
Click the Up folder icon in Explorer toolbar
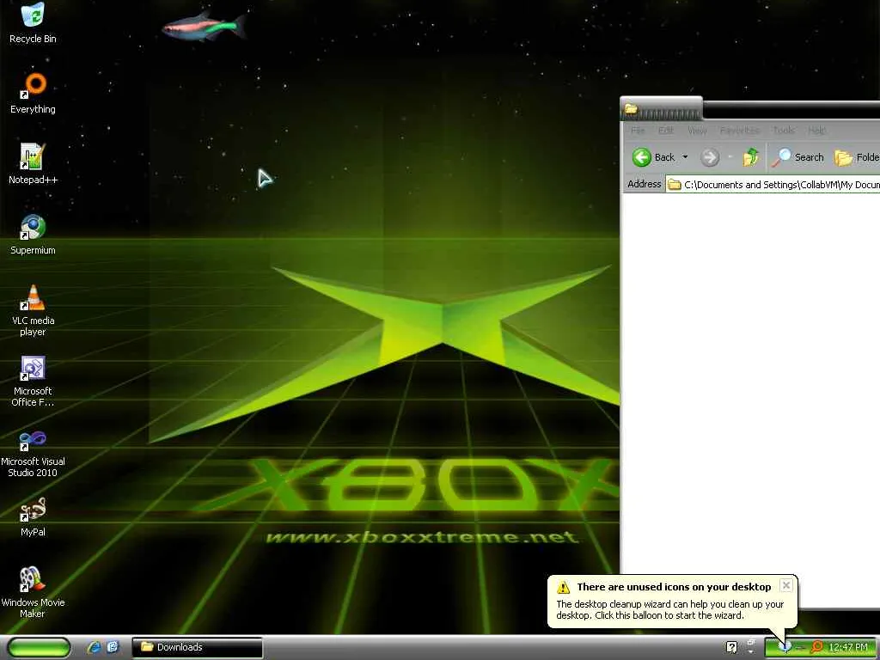click(x=750, y=157)
